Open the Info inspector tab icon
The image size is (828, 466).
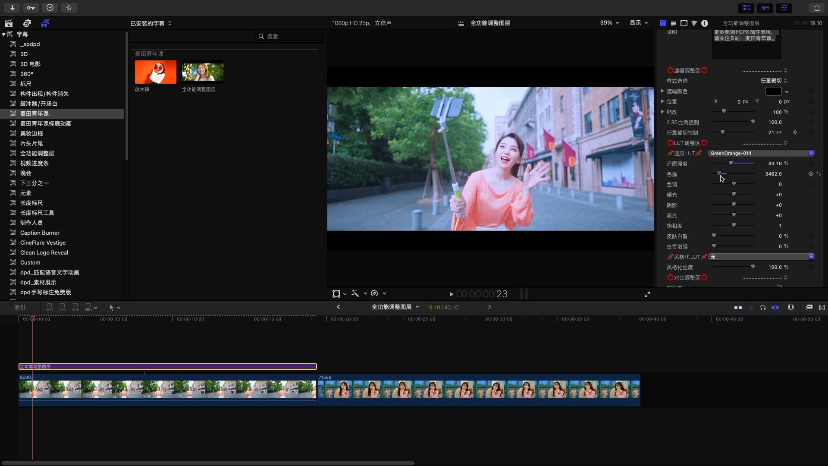(x=705, y=23)
